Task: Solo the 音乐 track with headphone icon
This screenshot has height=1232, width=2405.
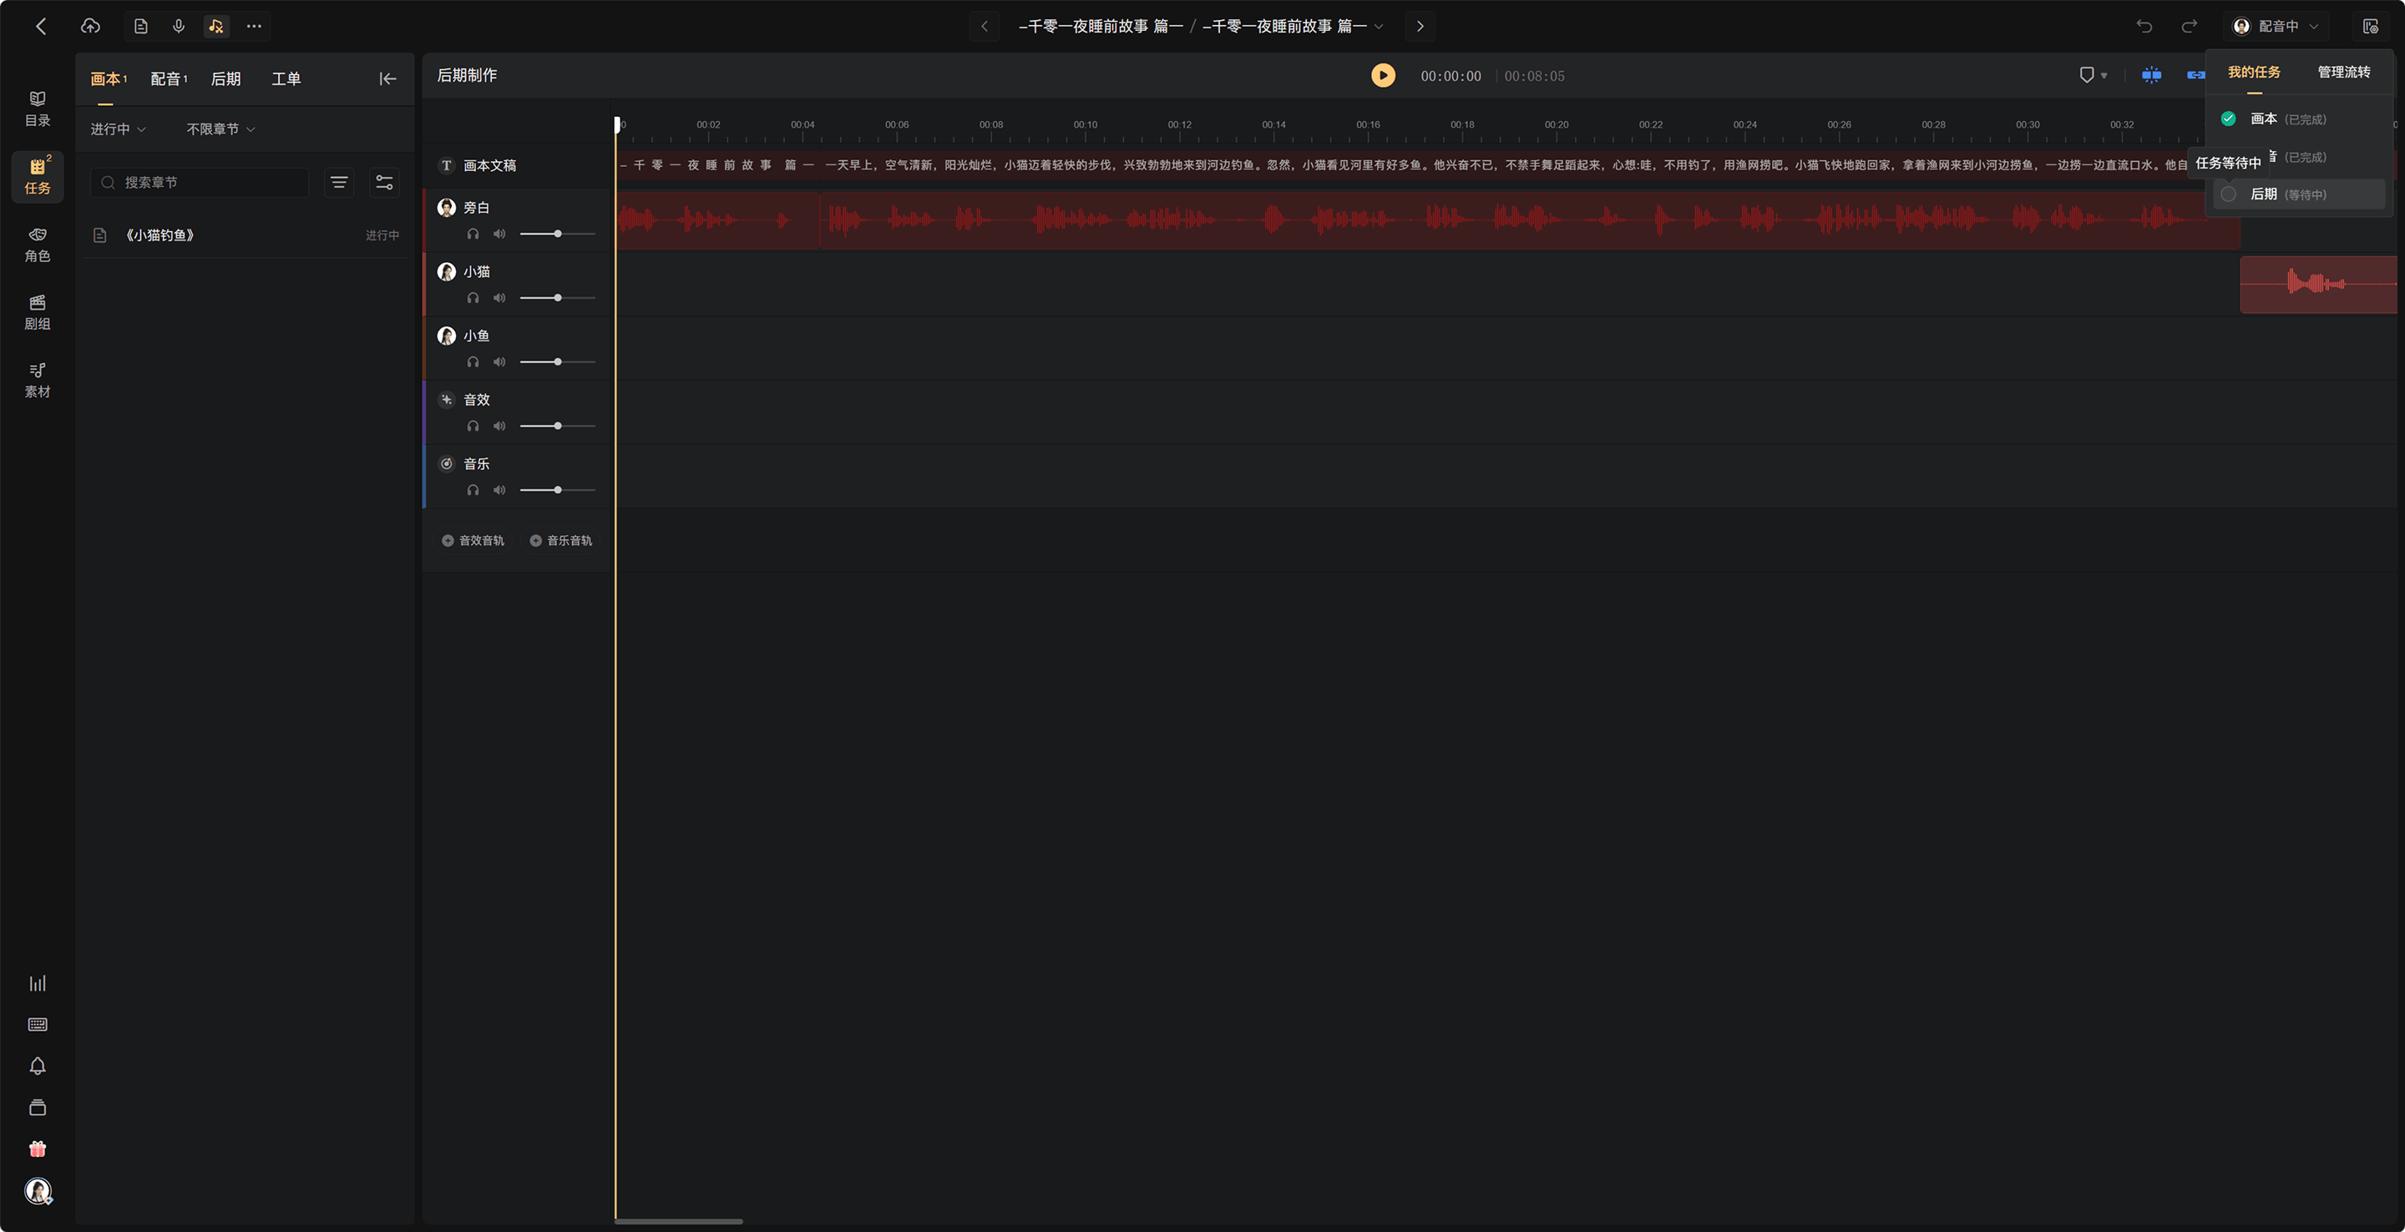Action: click(473, 490)
